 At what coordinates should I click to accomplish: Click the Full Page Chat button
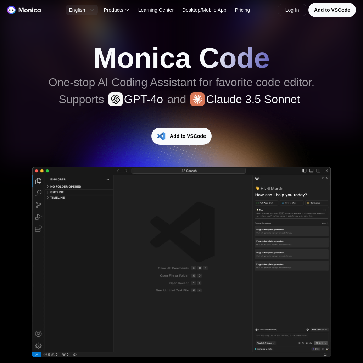tap(266, 203)
